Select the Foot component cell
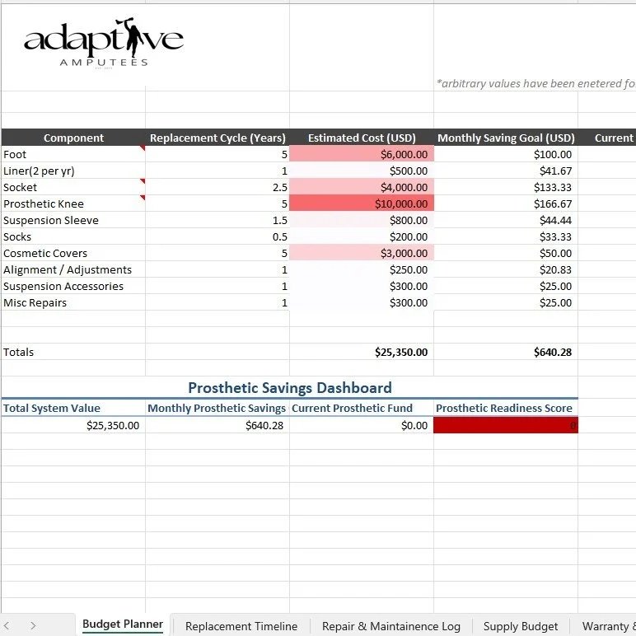The width and height of the screenshot is (636, 636). pyautogui.click(x=73, y=155)
